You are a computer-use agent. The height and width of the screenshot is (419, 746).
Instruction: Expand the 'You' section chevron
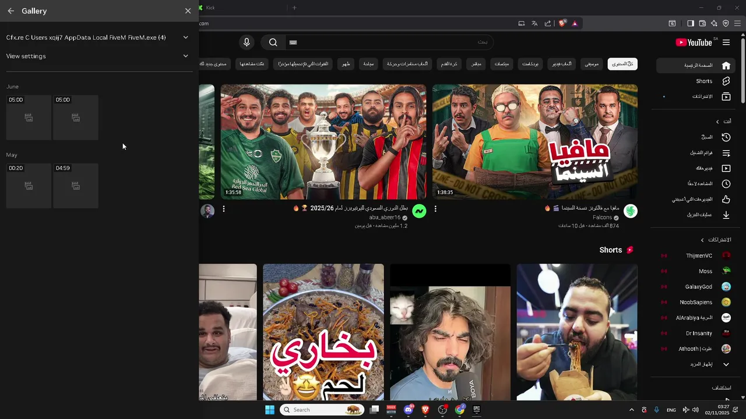pos(717,122)
